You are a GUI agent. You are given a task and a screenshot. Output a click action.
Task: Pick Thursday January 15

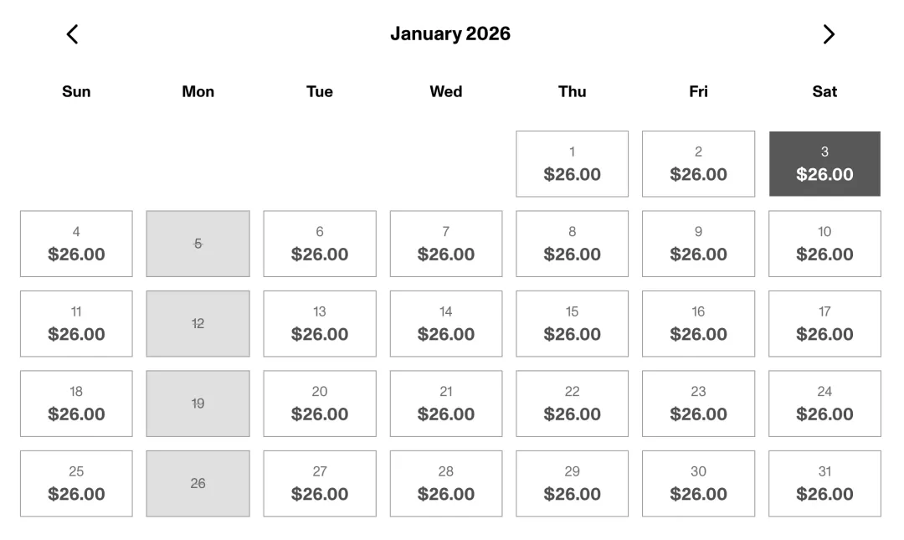[572, 324]
